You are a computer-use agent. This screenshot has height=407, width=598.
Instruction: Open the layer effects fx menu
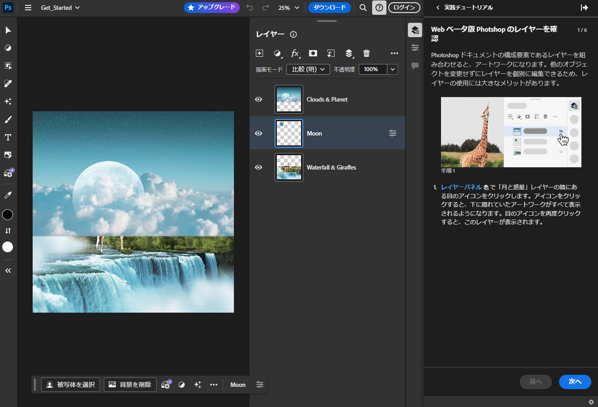point(295,53)
